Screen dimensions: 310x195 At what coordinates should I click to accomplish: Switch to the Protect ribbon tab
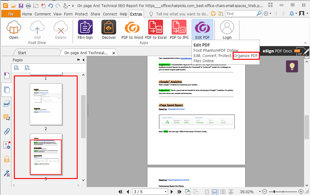pos(81,14)
